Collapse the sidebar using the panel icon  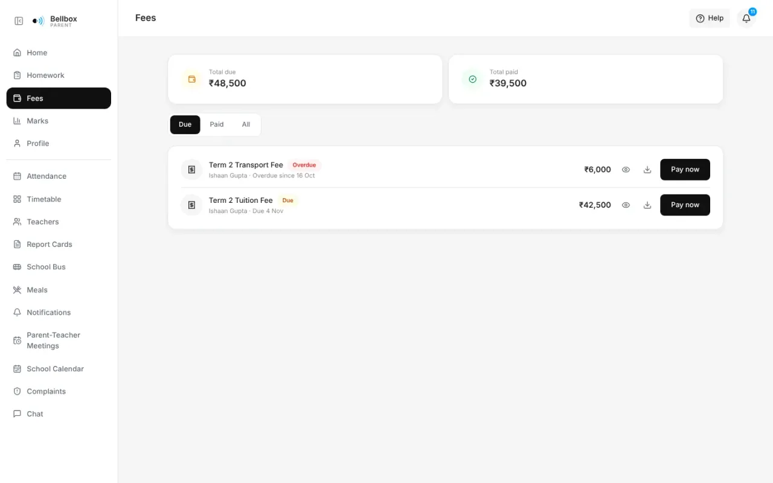coord(19,21)
